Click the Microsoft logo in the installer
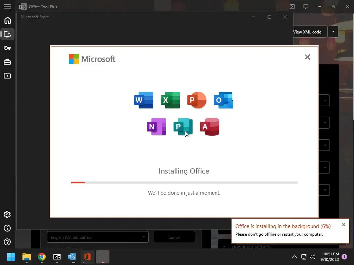Screen dimensions: 354x265 pyautogui.click(x=92, y=59)
